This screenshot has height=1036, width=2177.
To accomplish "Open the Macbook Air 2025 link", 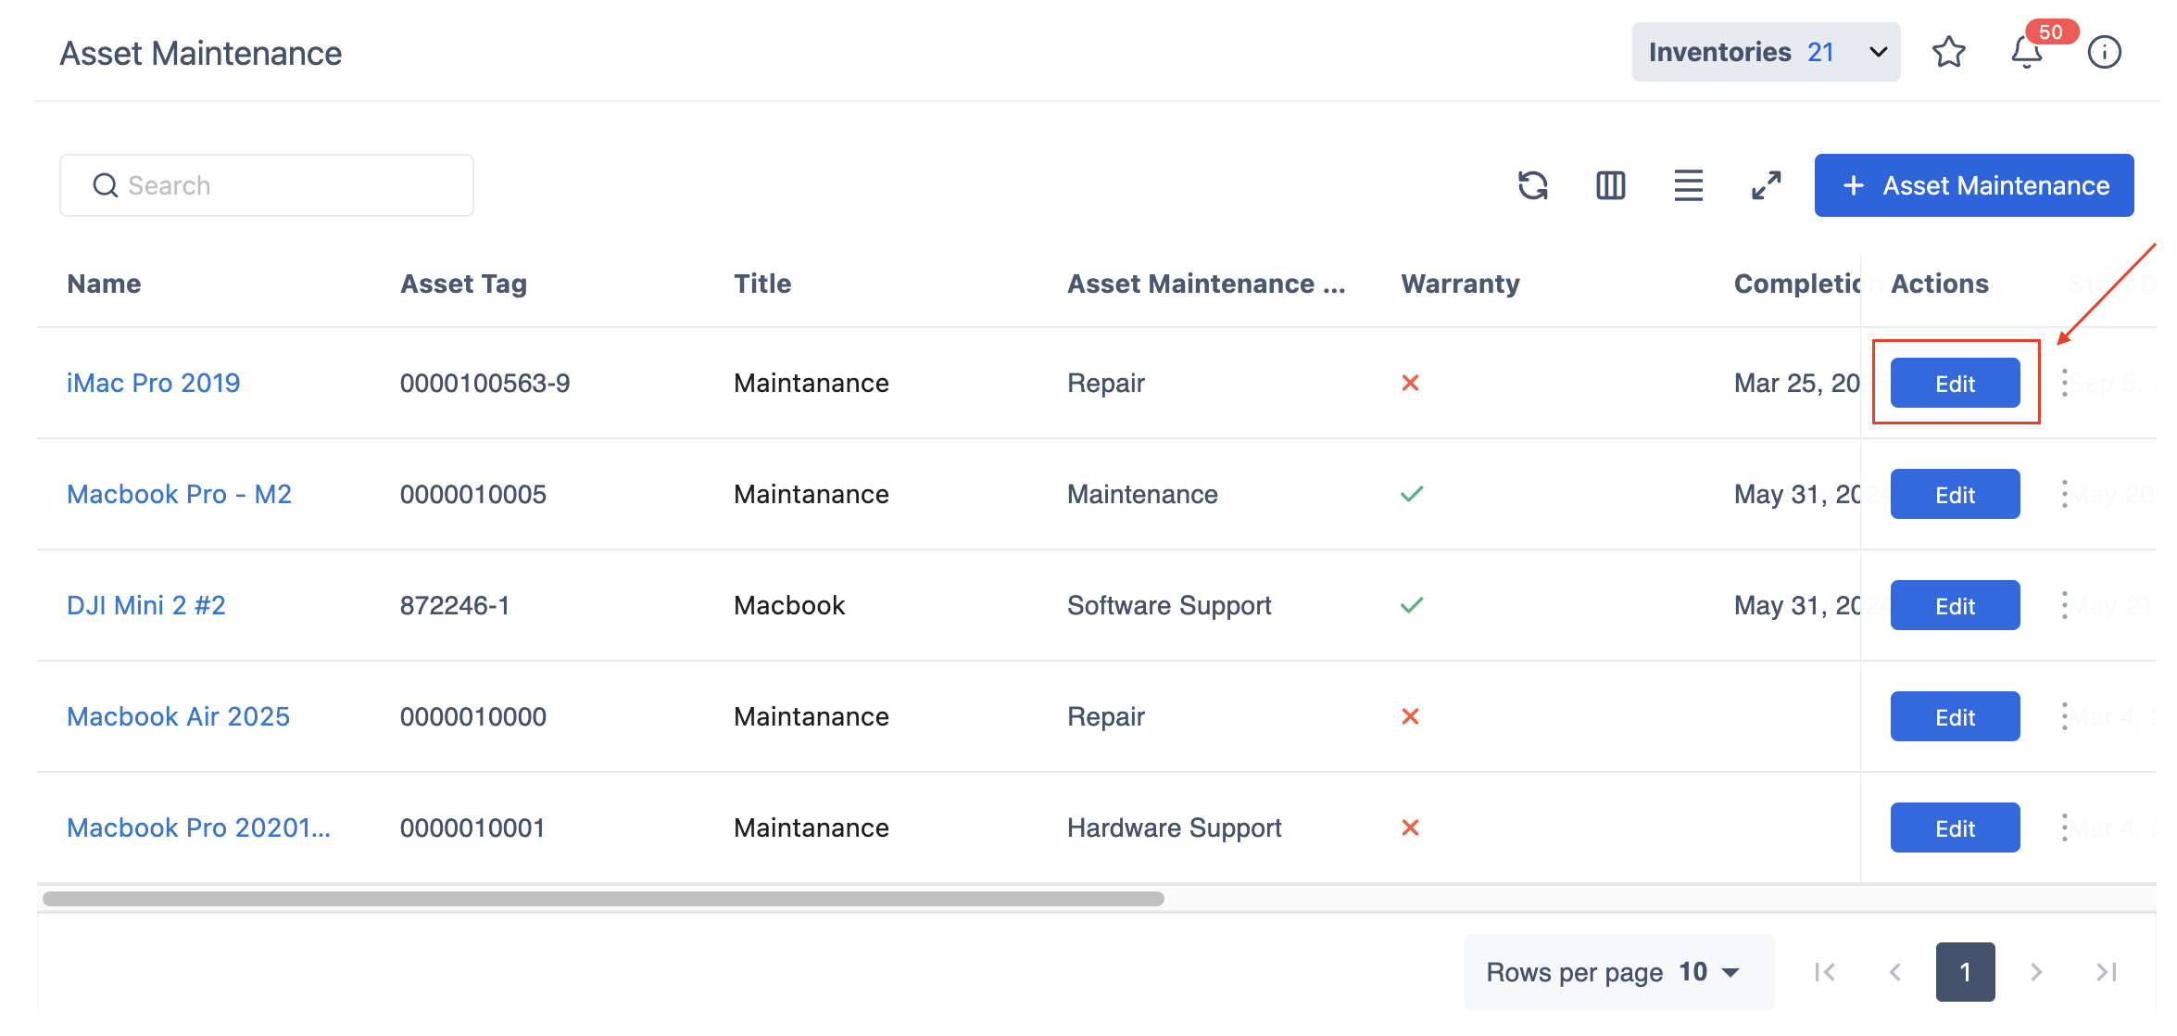I will point(178,716).
